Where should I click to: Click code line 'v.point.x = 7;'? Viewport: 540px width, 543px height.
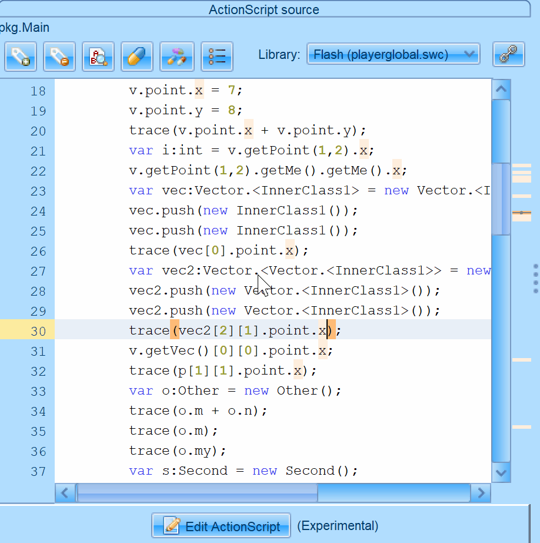[186, 90]
